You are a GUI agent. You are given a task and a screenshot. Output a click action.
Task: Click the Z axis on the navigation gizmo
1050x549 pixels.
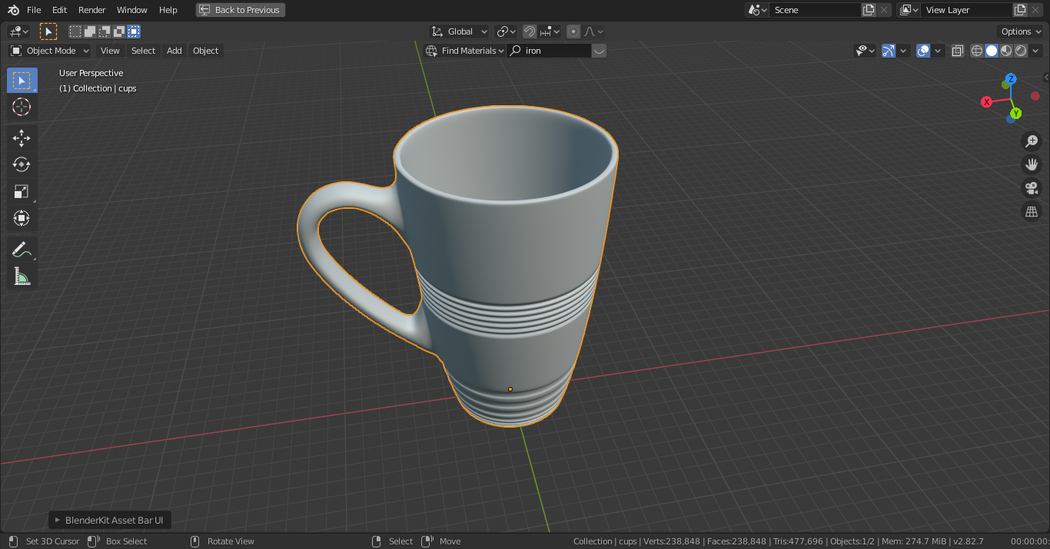(1011, 78)
